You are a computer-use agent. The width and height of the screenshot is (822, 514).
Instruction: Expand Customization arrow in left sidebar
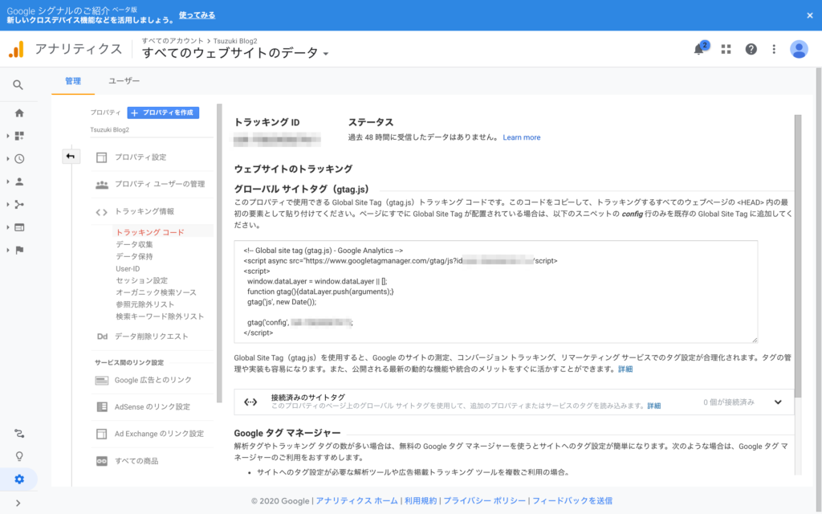8,136
